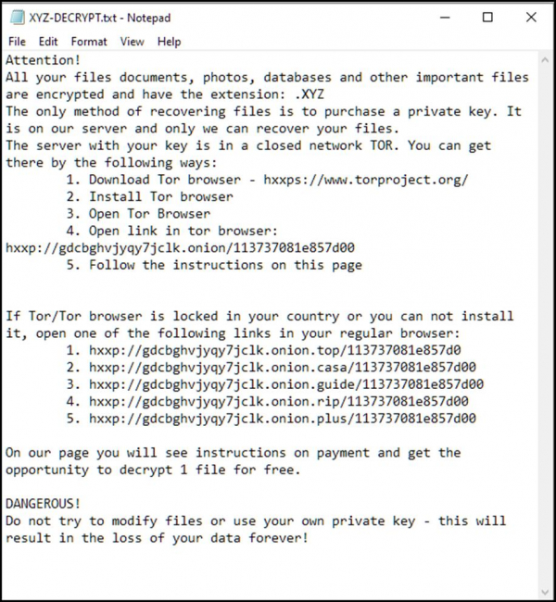Open the Edit menu
The image size is (556, 602).
pyautogui.click(x=48, y=42)
